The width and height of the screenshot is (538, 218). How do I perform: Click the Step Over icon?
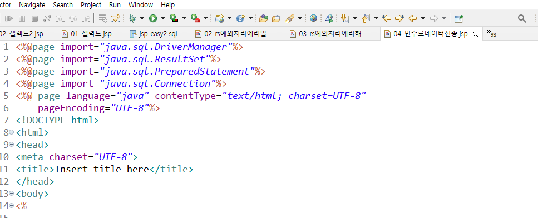click(73, 18)
